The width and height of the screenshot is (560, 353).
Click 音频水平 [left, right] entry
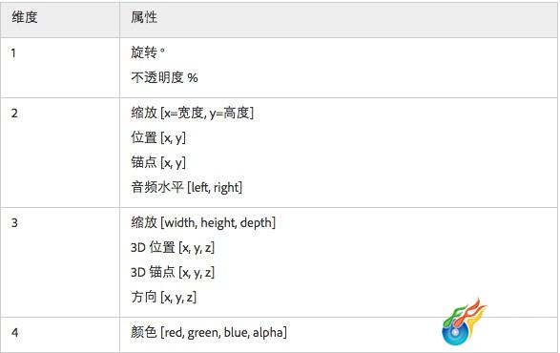(x=186, y=187)
